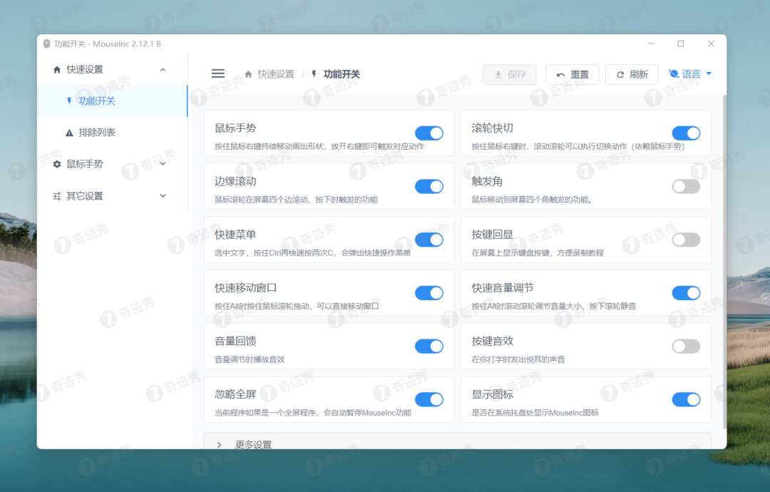Turn off the 忽略全屏 switch
This screenshot has height=492, width=770.
coord(429,400)
